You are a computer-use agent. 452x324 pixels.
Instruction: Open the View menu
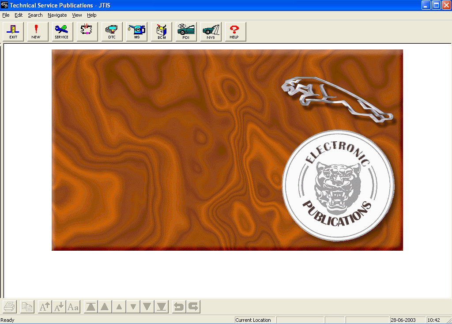pos(77,15)
